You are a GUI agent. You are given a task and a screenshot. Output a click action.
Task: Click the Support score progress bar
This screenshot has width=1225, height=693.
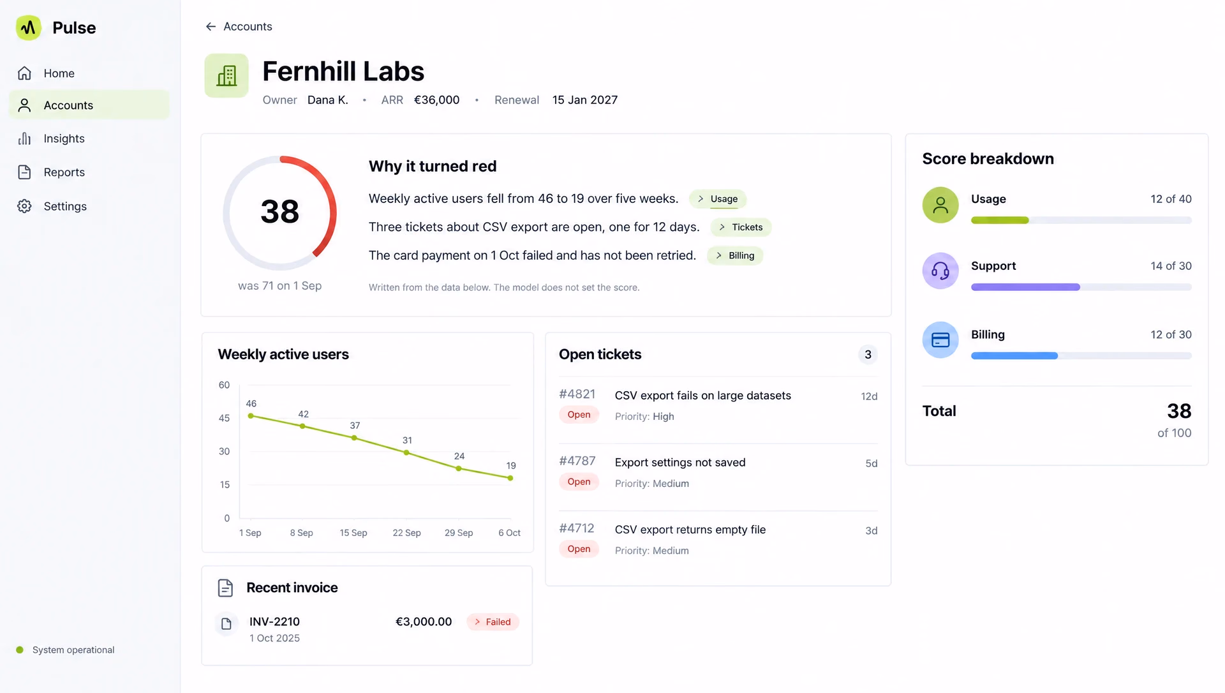[x=1081, y=287]
